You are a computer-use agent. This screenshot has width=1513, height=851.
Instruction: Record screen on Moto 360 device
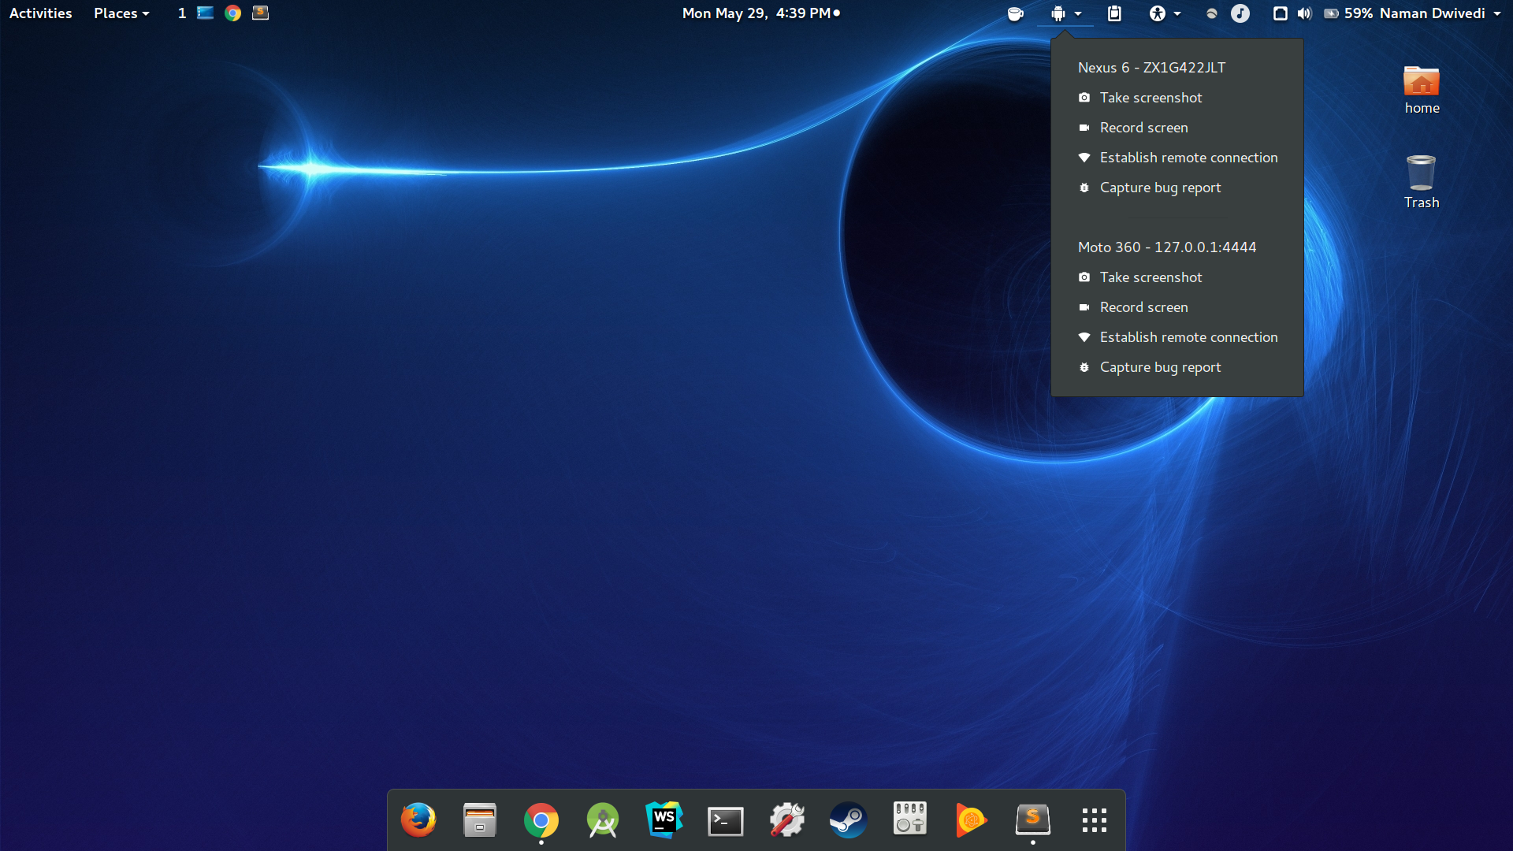[x=1143, y=307]
